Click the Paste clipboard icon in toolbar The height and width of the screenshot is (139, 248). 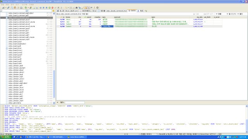coord(15,8)
